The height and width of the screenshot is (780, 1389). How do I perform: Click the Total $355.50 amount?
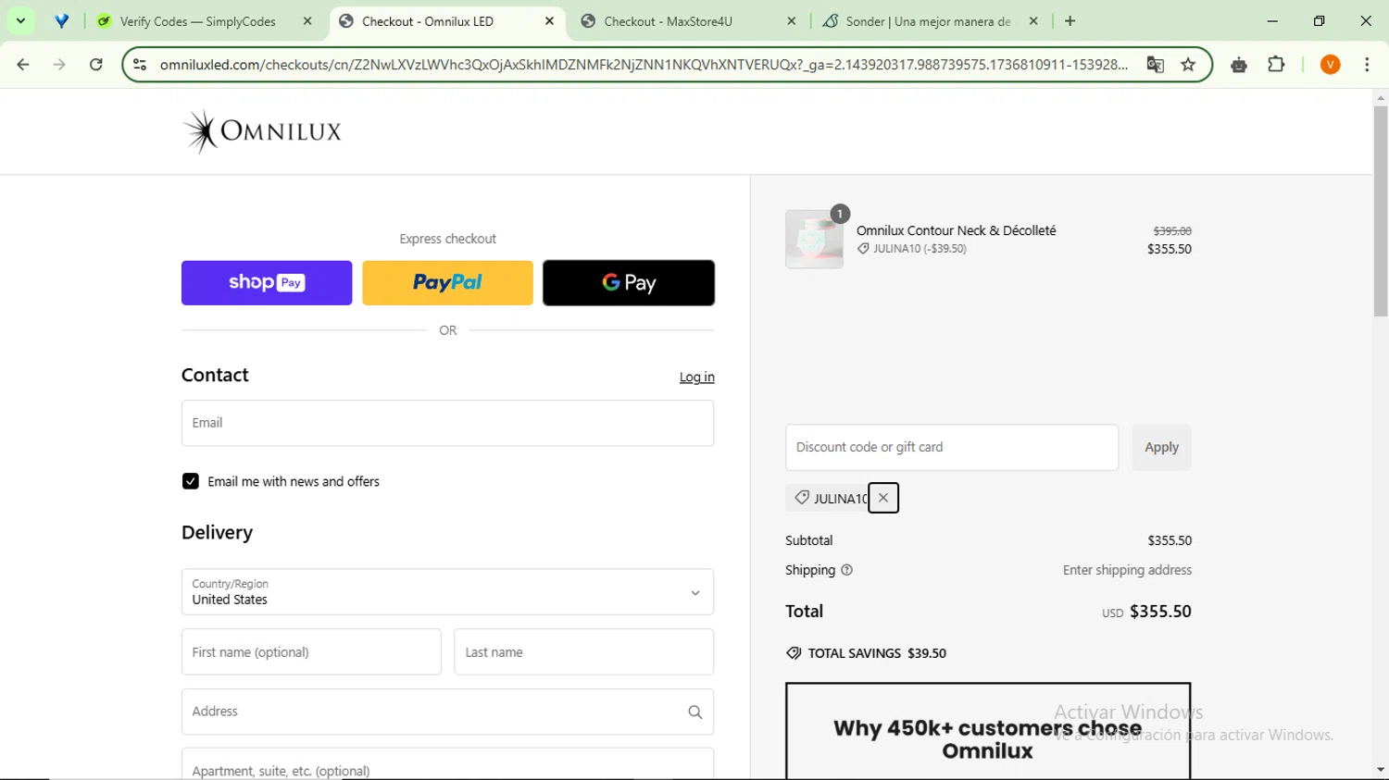coord(1160,612)
